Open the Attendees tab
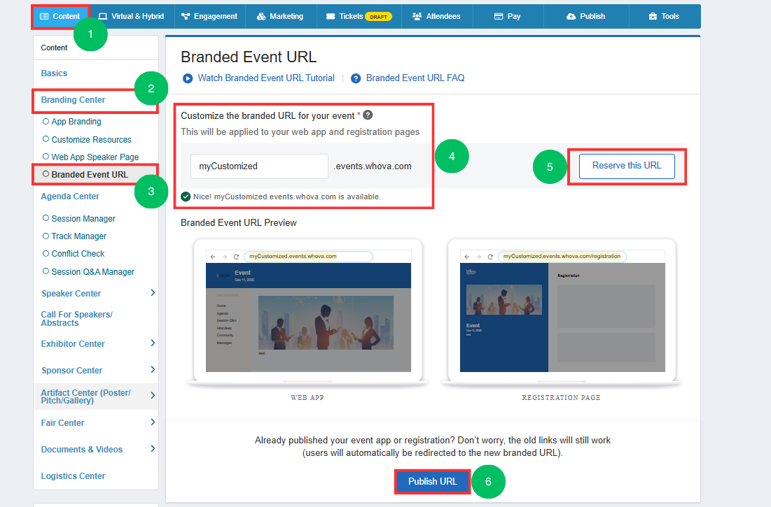The image size is (771, 507). click(x=437, y=17)
